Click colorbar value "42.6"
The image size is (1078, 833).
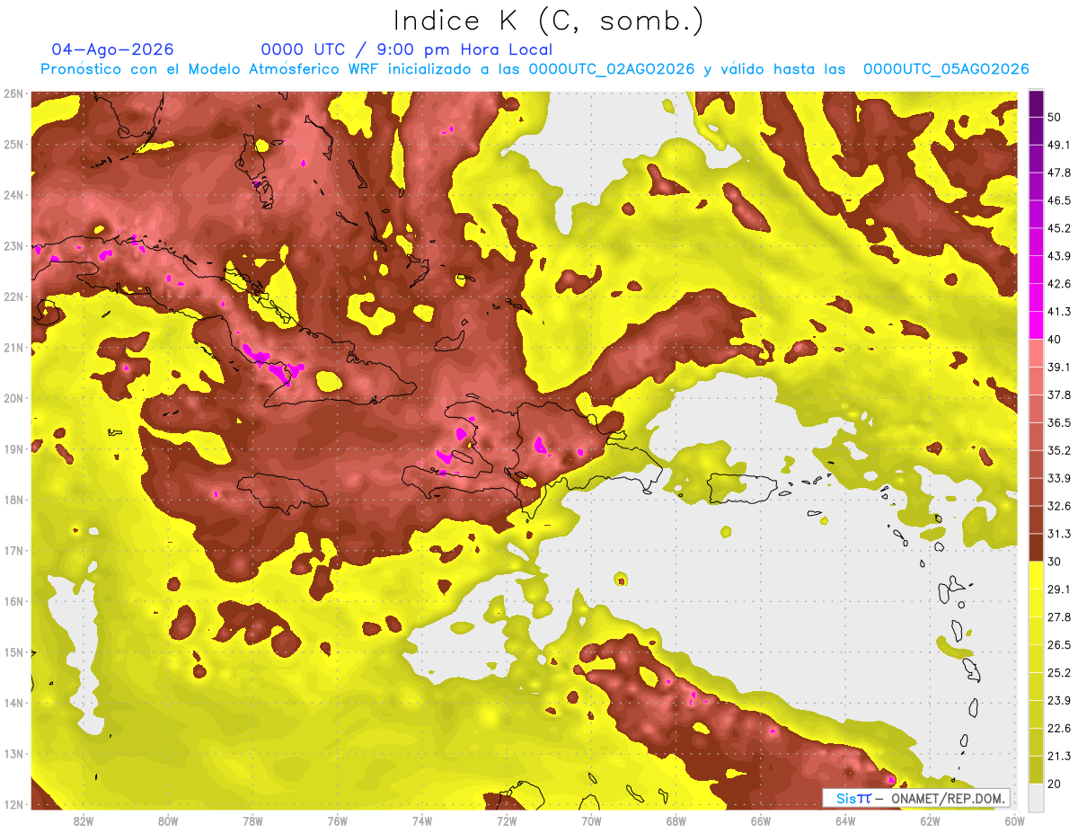(1059, 284)
